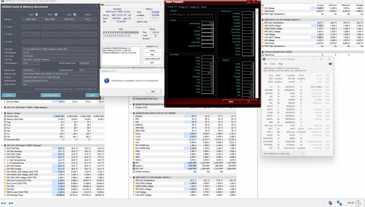Click HWiNFO expand columns arrows icon

tap(4, 203)
